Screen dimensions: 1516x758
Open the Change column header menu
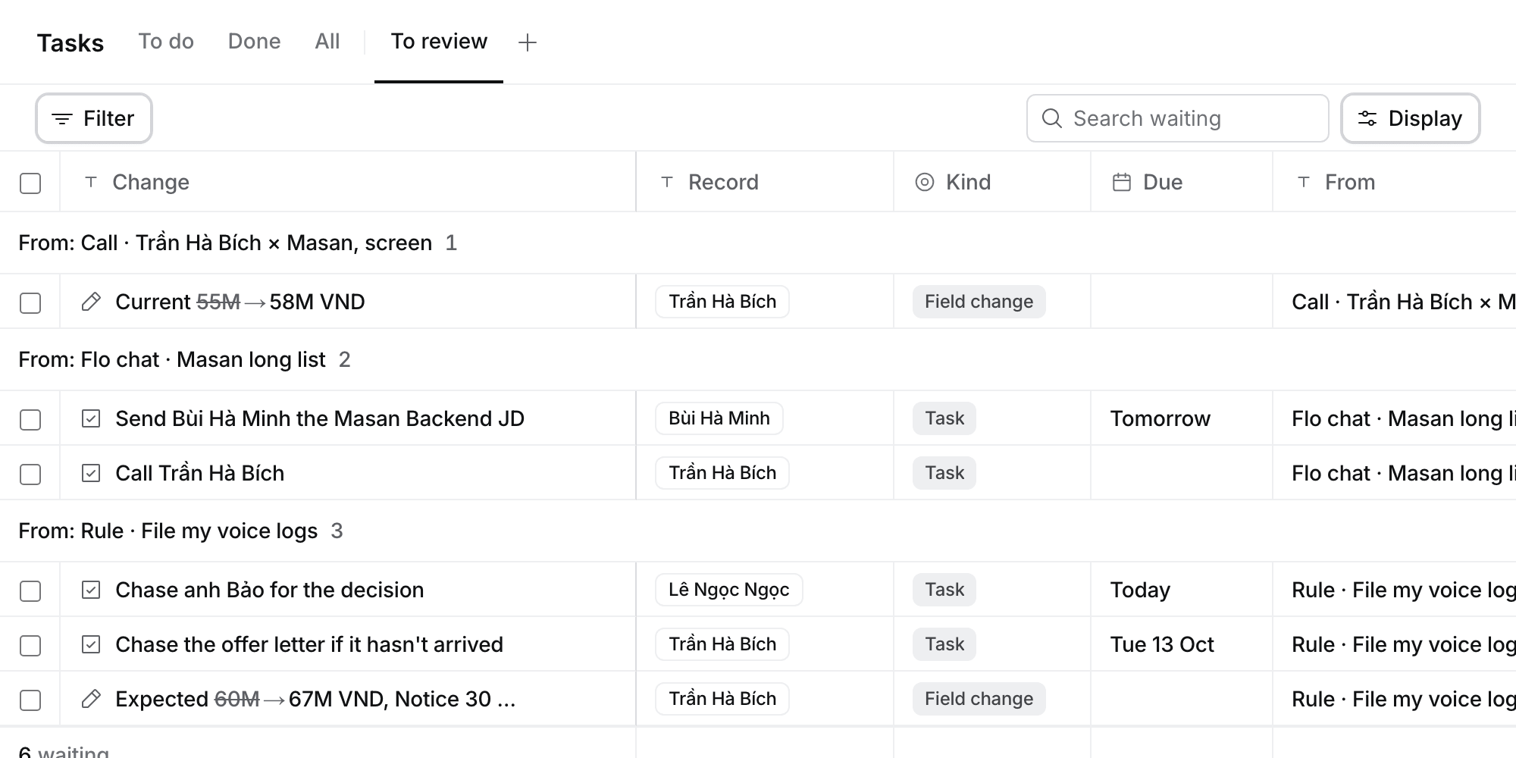coord(348,182)
